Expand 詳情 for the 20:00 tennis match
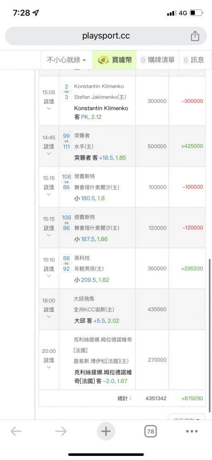This screenshot has width=212, height=460. point(49,360)
